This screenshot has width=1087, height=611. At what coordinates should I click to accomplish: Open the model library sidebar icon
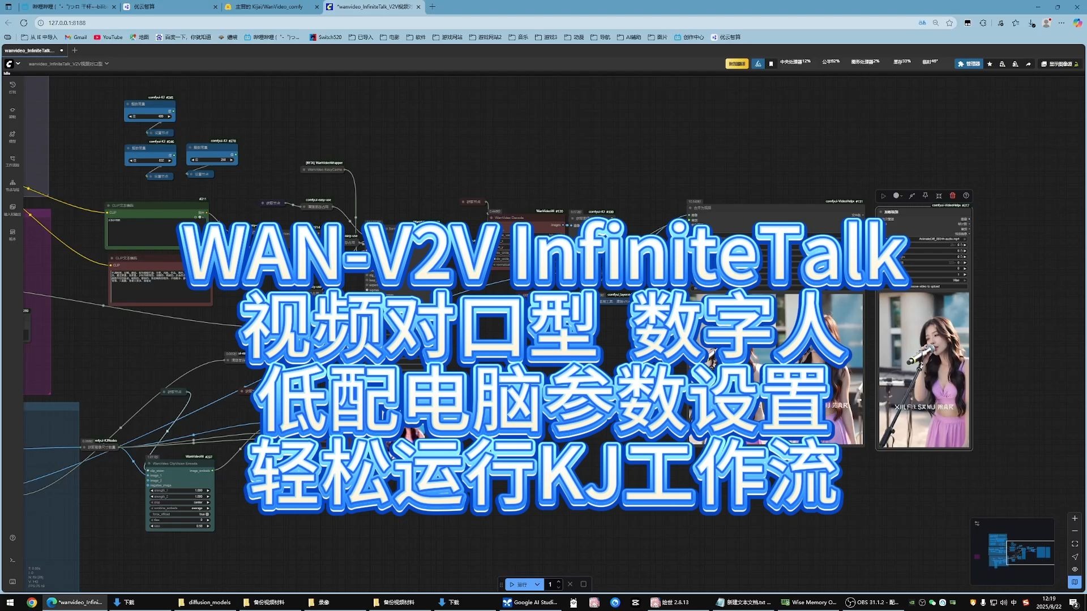click(x=12, y=136)
